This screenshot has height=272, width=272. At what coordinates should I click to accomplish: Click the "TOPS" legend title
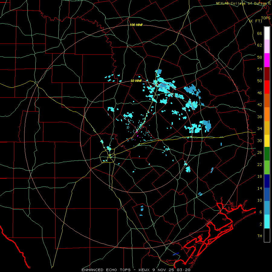[x=266, y=18]
